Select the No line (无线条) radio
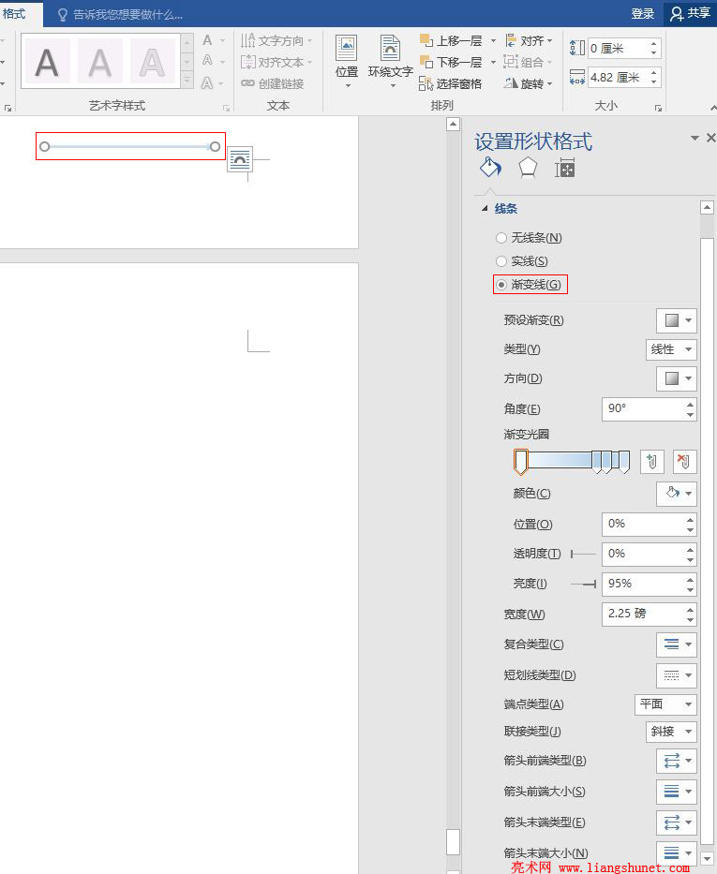The height and width of the screenshot is (874, 717). pos(501,238)
